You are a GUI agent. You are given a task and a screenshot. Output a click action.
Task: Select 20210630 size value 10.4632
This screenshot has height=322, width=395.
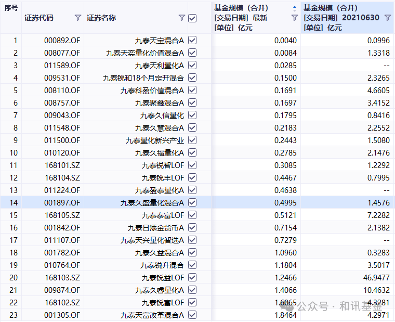tap(376, 290)
